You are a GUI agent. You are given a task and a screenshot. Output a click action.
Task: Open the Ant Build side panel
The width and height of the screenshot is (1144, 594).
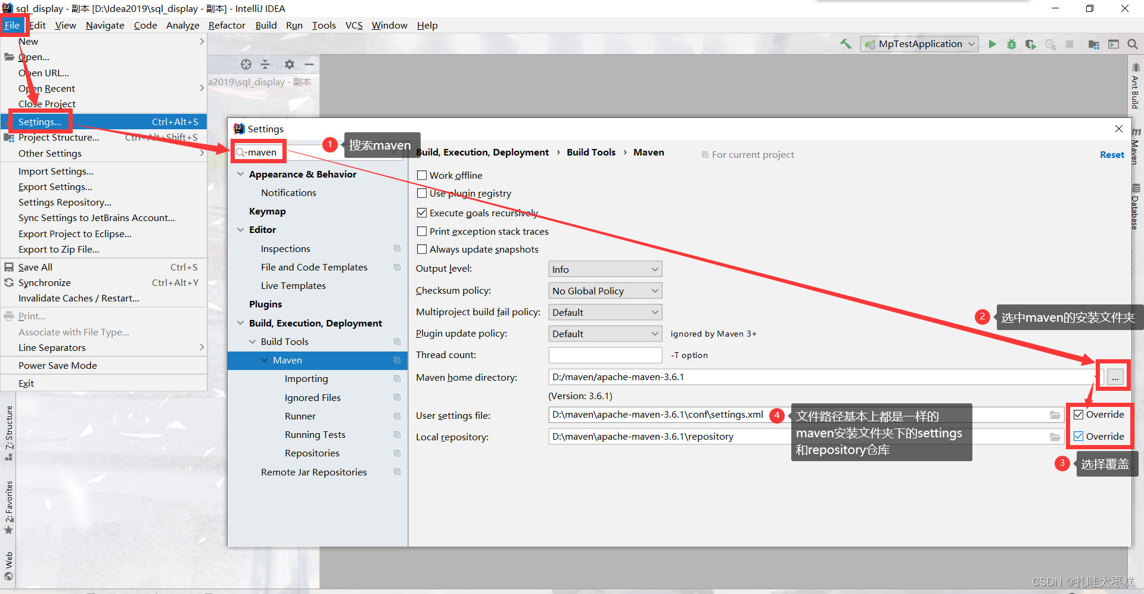coord(1135,86)
